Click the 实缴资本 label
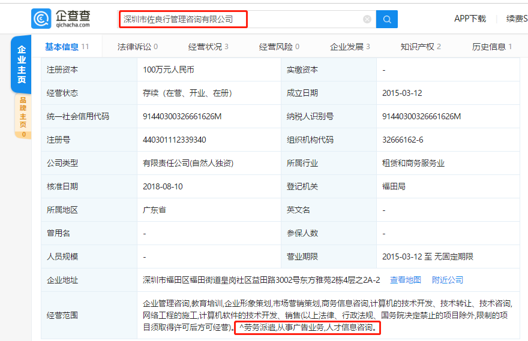This screenshot has height=341, width=528. (302, 70)
